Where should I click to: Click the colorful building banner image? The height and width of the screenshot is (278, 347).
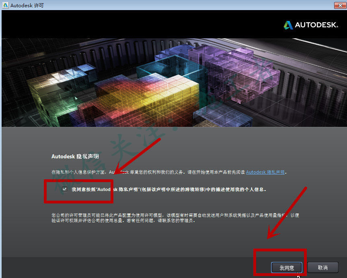pyautogui.click(x=174, y=83)
